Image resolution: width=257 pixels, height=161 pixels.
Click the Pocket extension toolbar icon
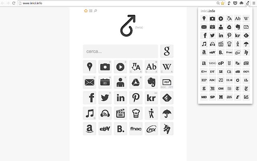click(235, 3)
